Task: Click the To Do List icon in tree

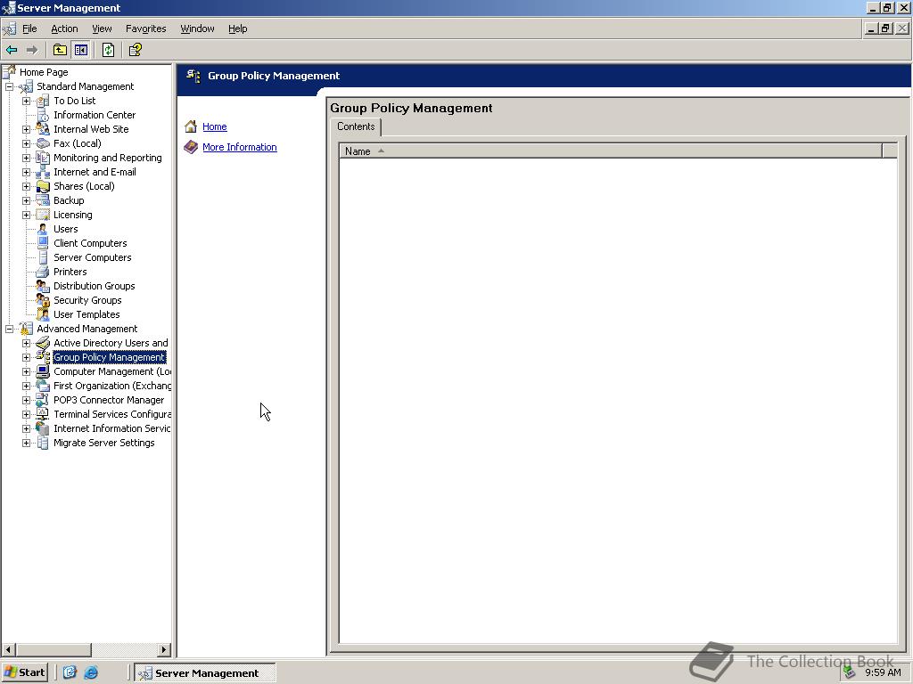Action: click(43, 101)
